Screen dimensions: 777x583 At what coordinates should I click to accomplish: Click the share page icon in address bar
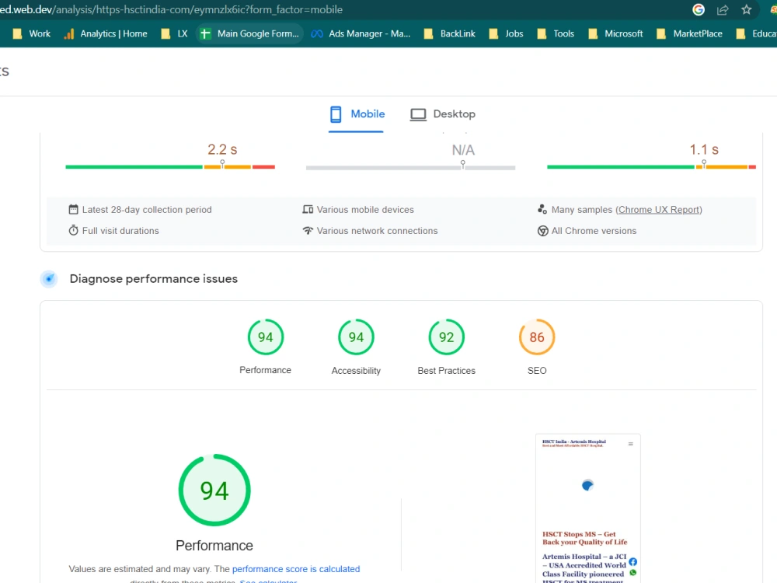point(723,9)
